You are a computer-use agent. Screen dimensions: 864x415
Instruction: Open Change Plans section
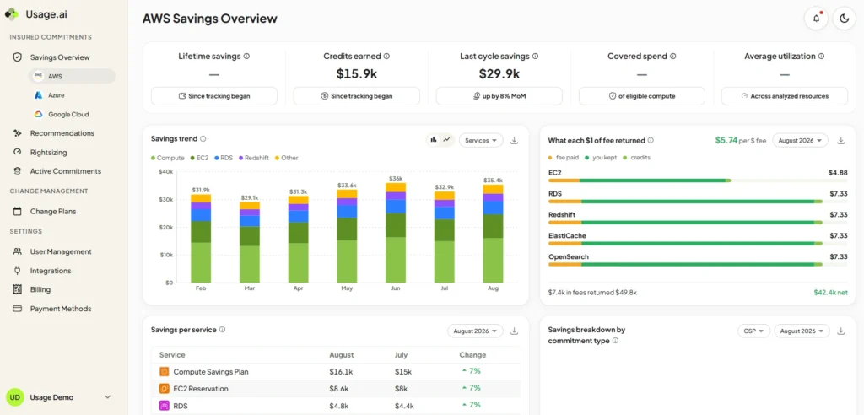click(x=53, y=211)
